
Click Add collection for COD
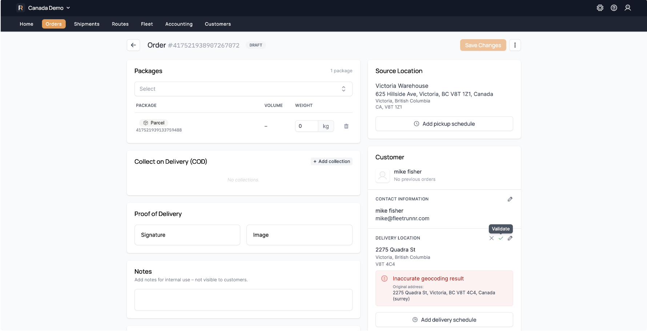pos(331,162)
